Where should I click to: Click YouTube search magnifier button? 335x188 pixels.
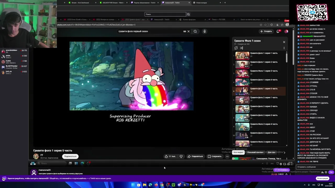tap(195, 31)
